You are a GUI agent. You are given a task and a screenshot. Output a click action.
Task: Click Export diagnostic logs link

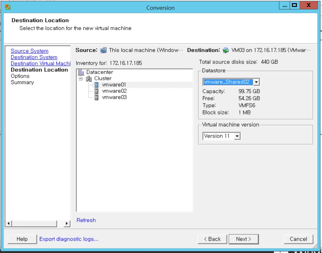pos(69,239)
